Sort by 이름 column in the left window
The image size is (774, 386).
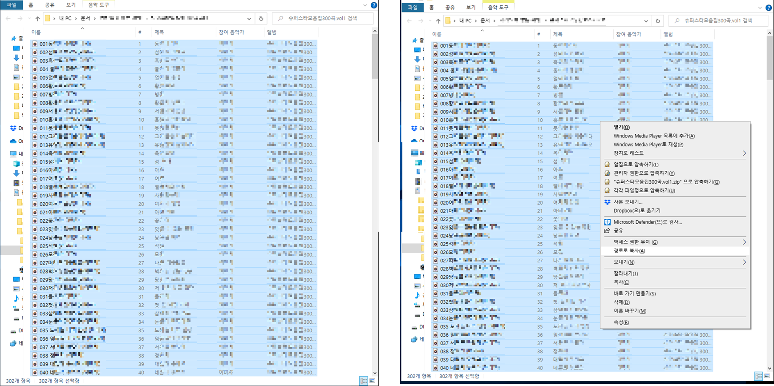(82, 32)
